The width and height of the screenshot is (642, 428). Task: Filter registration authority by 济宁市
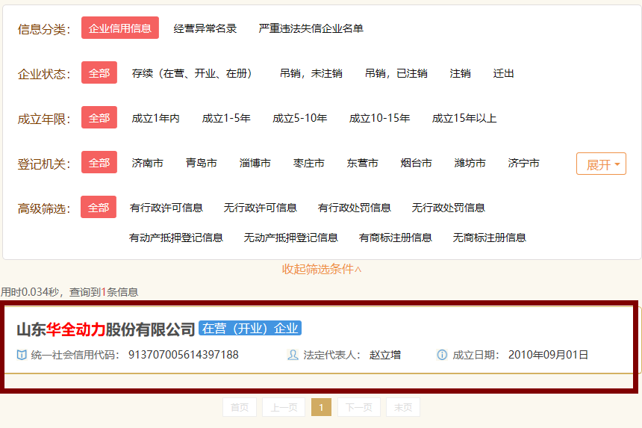[523, 163]
